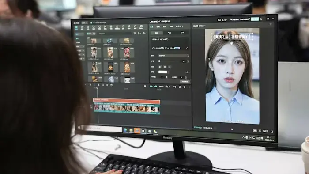Switch to the second properties tab
The width and height of the screenshot is (309, 174).
pos(158,27)
